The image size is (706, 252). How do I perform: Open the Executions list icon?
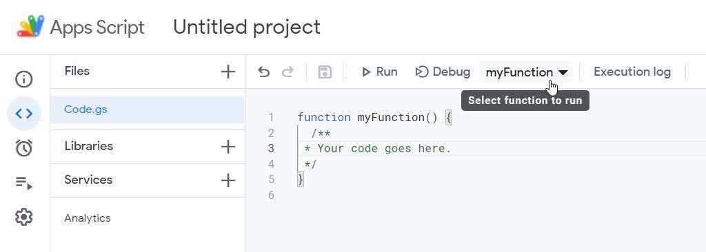click(x=24, y=182)
